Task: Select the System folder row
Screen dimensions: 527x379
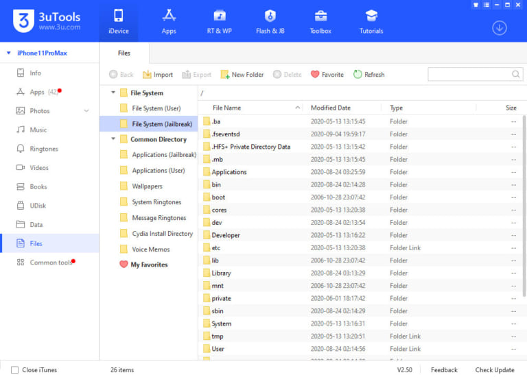Action: pos(360,323)
